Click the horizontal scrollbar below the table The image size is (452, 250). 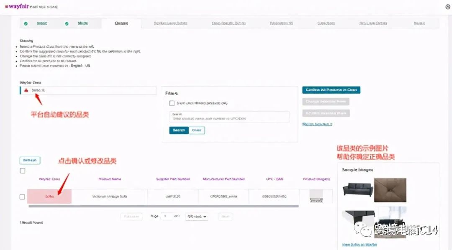(x=159, y=206)
